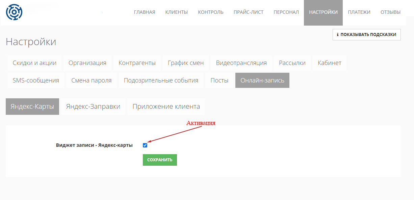
Task: Click the green СОХРАНИТЬ button
Action: pyautogui.click(x=160, y=160)
